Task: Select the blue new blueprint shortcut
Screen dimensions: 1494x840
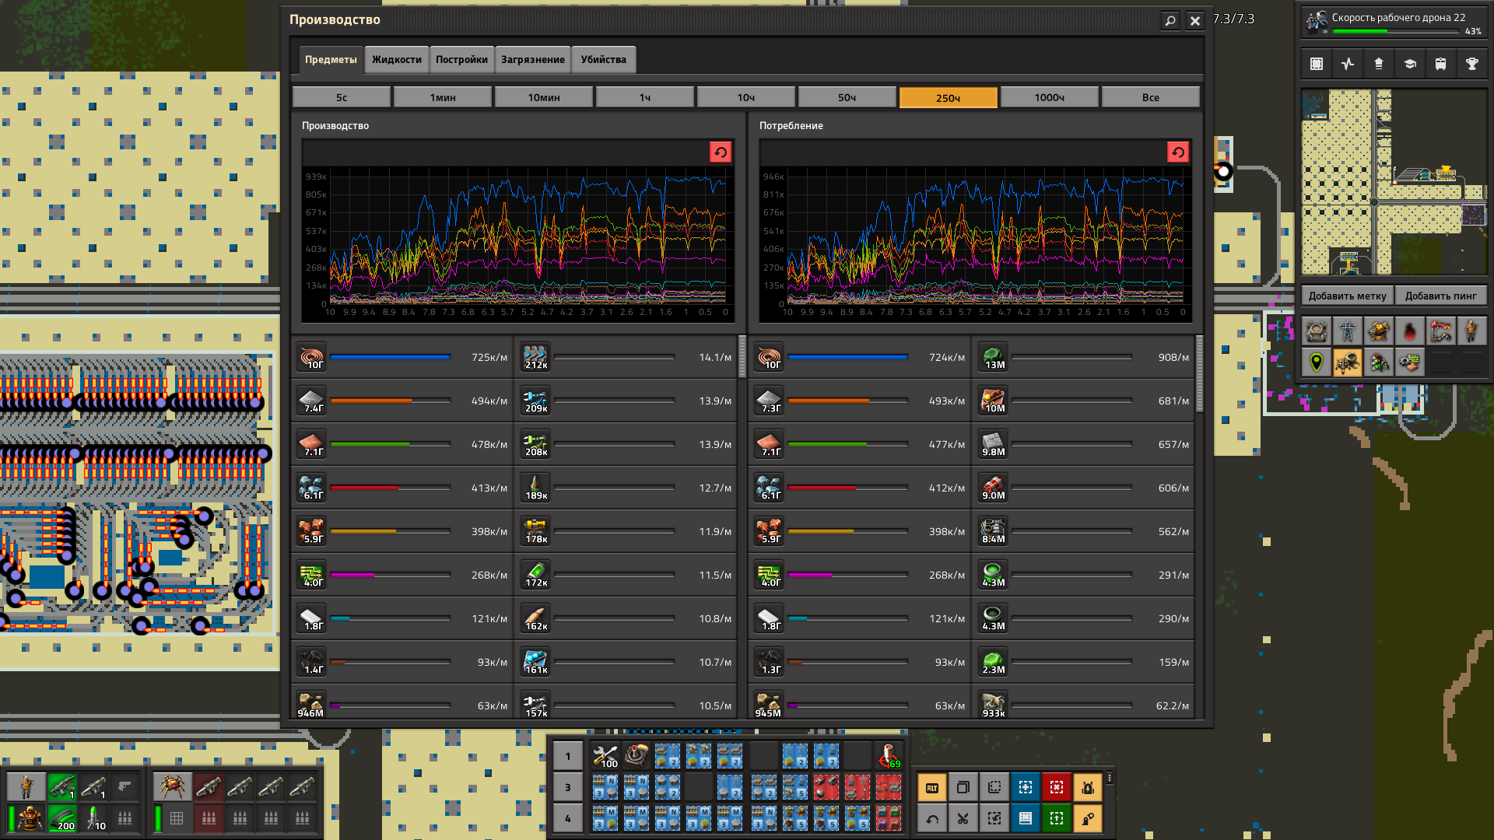Action: click(x=1026, y=787)
